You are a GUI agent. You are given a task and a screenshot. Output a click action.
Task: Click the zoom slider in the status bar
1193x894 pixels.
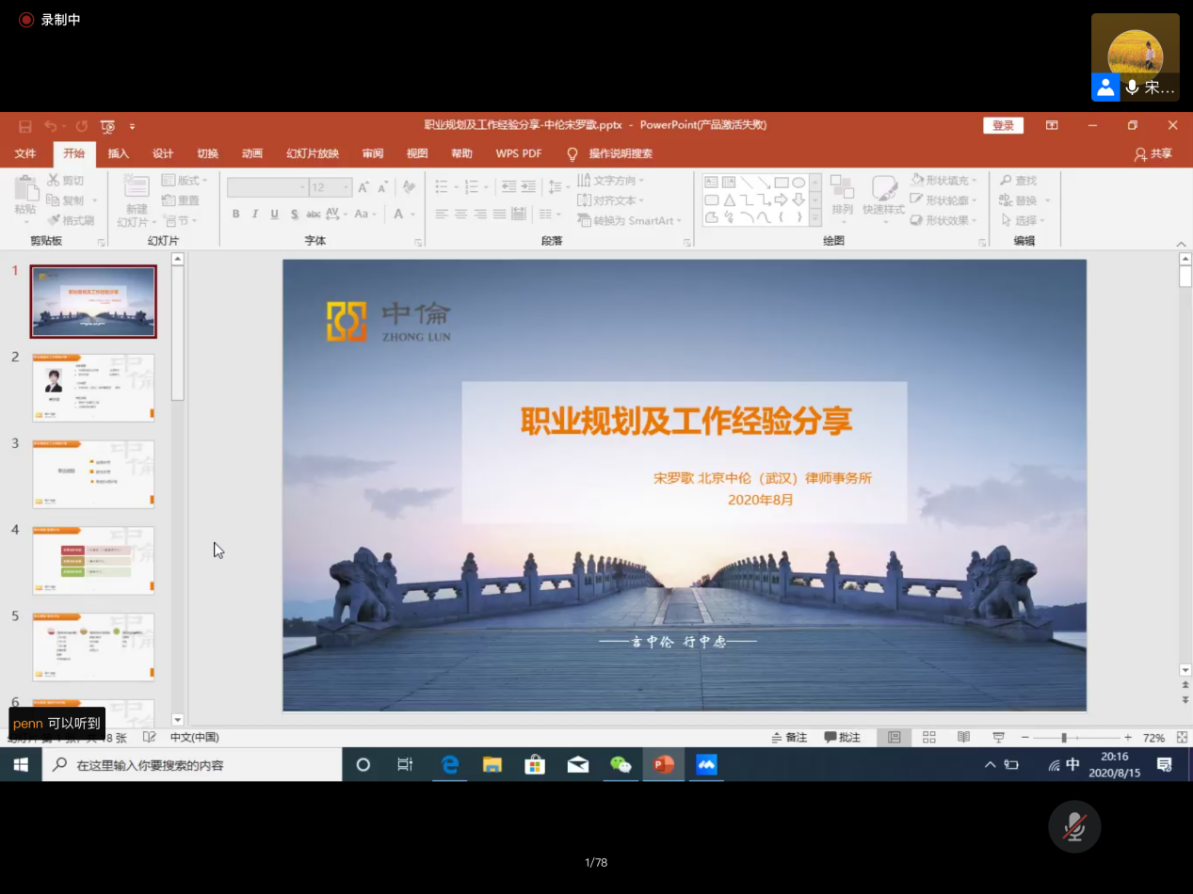(1064, 738)
